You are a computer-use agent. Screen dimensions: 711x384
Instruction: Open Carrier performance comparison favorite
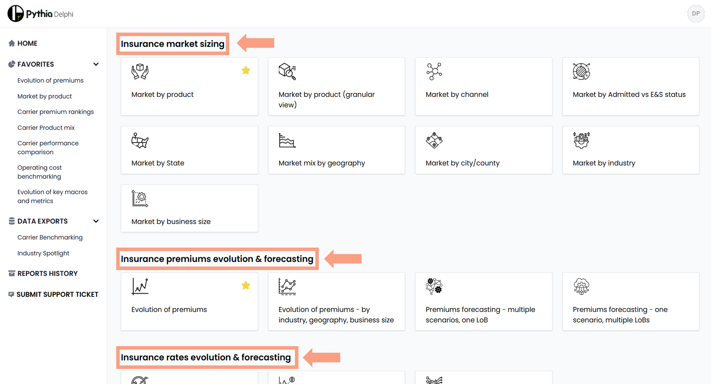point(48,147)
